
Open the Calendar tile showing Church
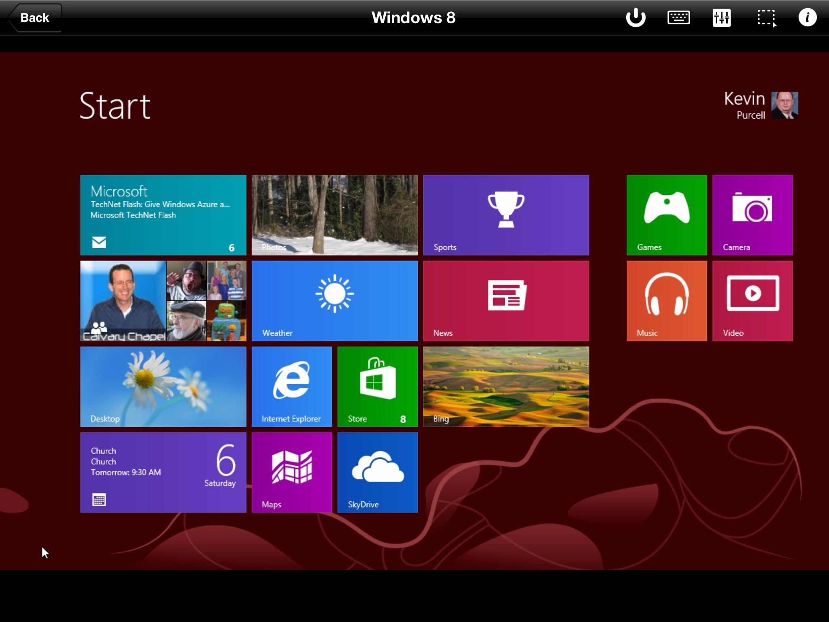163,473
